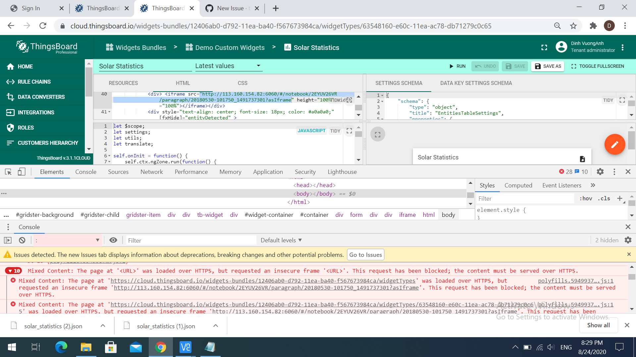
Task: Enter fullscreen mode near the account avatar
Action: [x=544, y=47]
